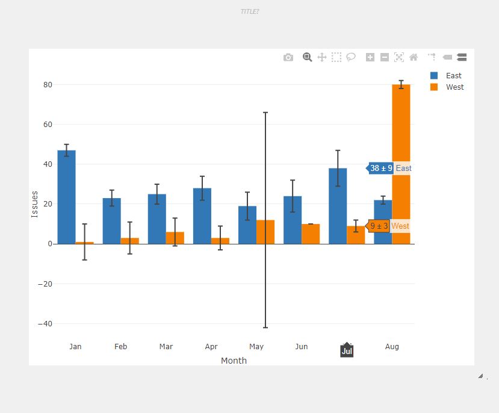Toggle West series in the legend
This screenshot has height=413, width=499.
[x=454, y=87]
